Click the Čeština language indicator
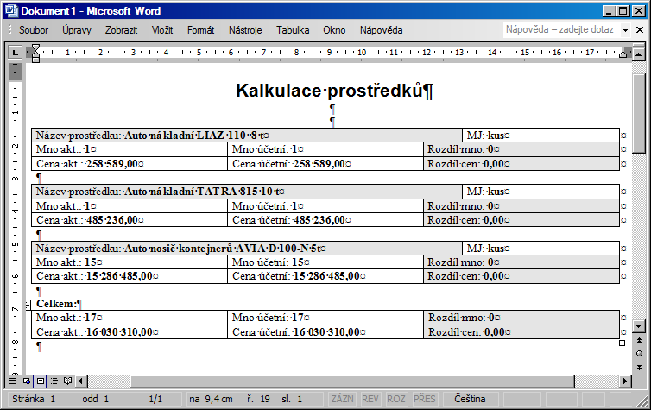The width and height of the screenshot is (651, 410). [x=470, y=399]
